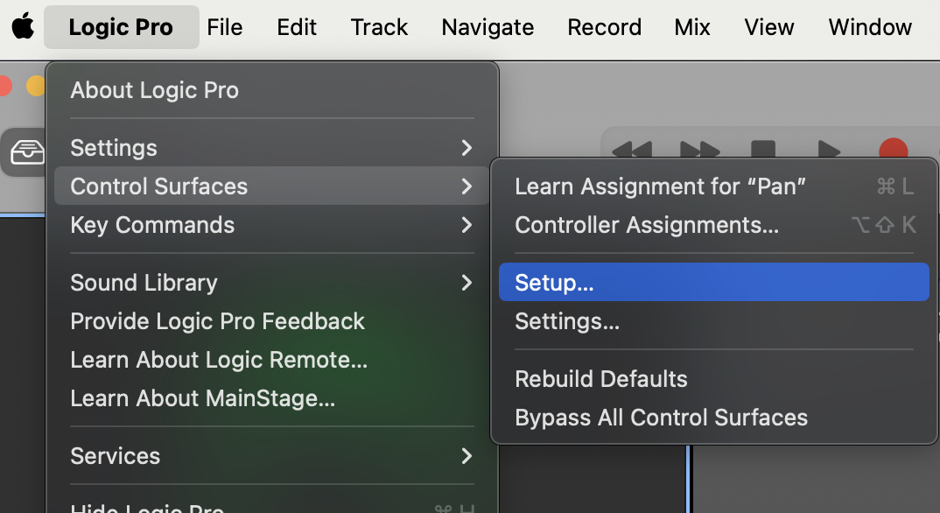Expand the Control Surfaces submenu
The height and width of the screenshot is (513, 940).
click(x=272, y=186)
